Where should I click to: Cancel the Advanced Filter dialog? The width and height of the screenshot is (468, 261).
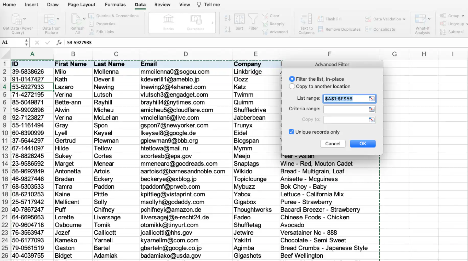[333, 144]
